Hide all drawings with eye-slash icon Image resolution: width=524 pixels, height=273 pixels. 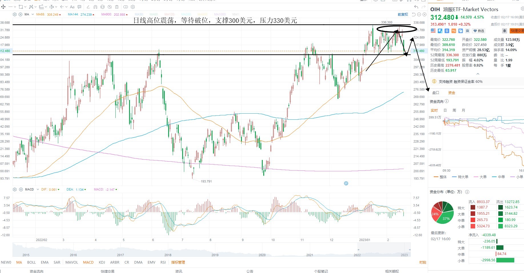pos(109,7)
